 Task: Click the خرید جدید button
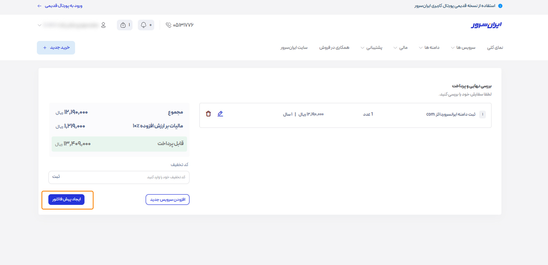pos(56,47)
